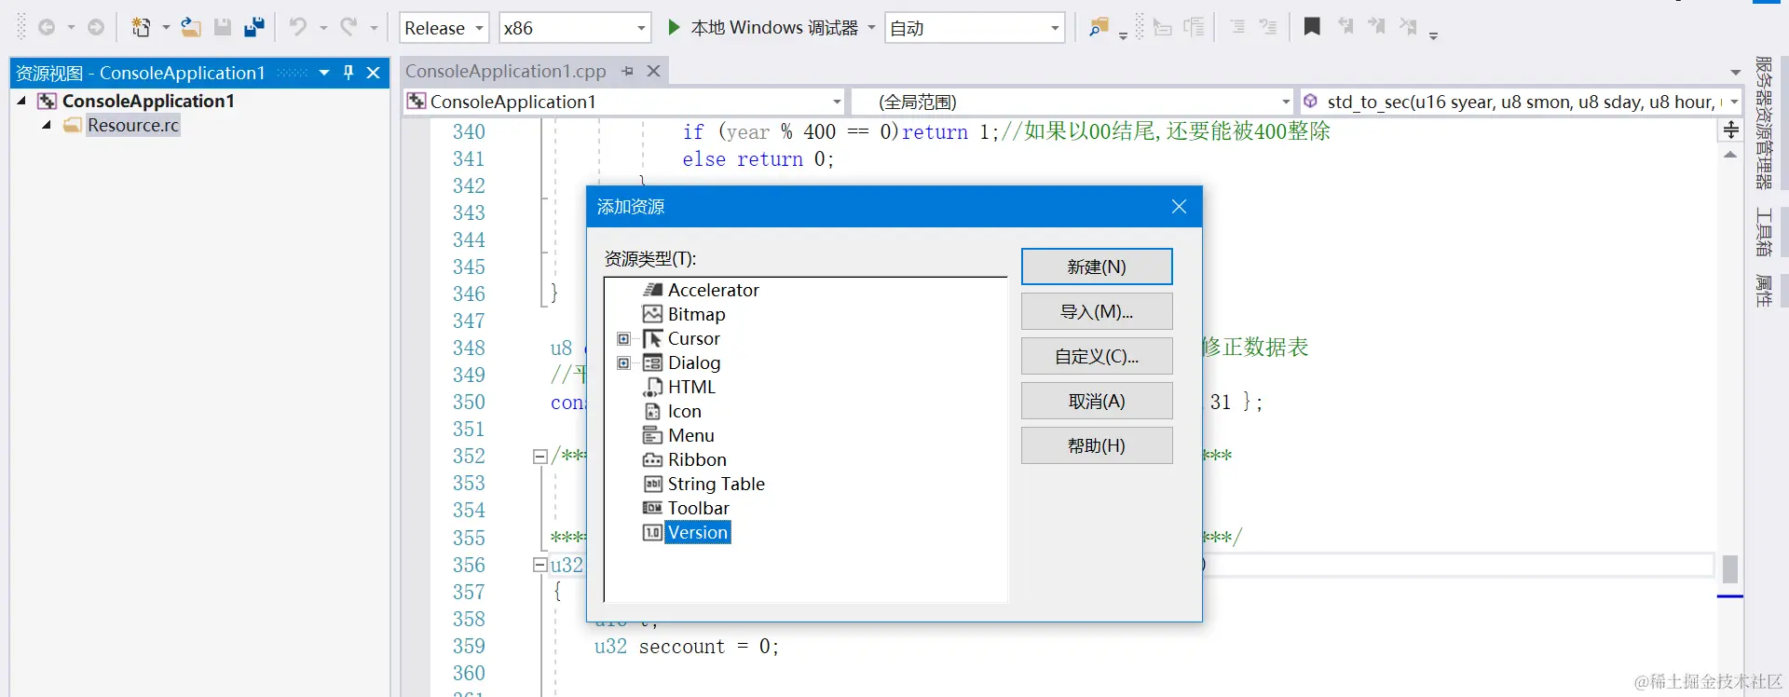Select Menu in the resource type list
Screen dimensions: 1789x697
click(x=679, y=435)
